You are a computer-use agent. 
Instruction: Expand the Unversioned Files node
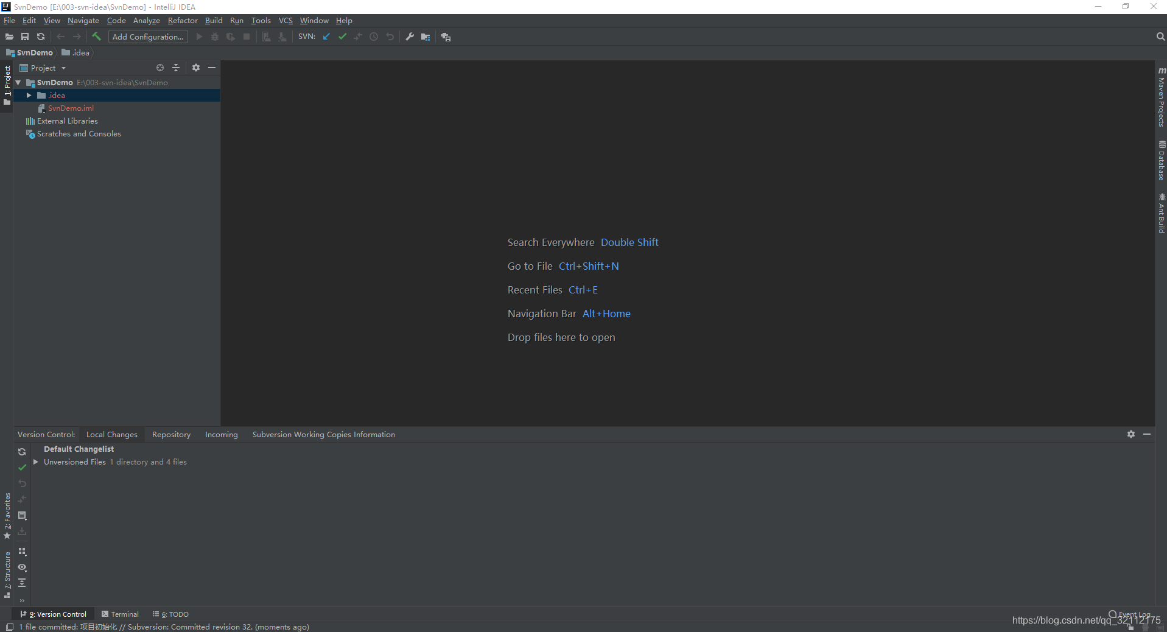(x=36, y=462)
